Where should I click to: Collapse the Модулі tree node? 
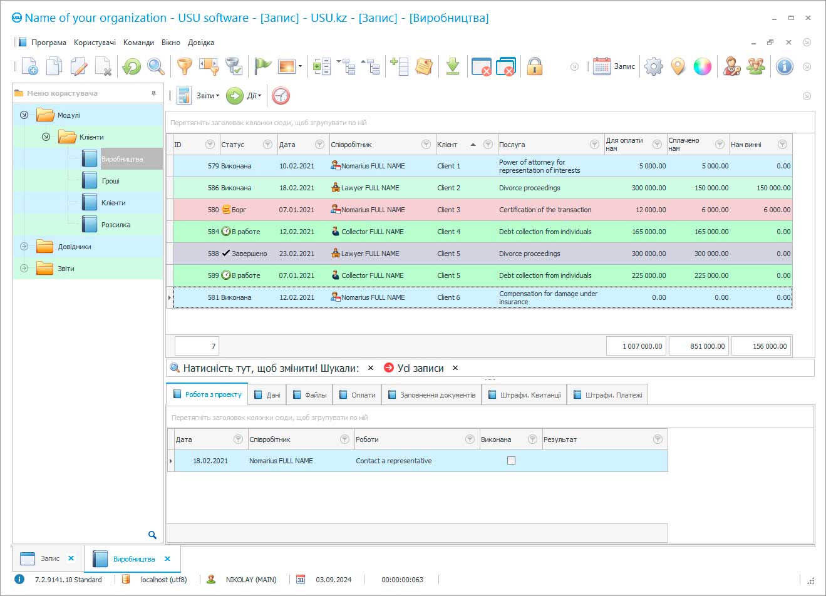click(24, 115)
